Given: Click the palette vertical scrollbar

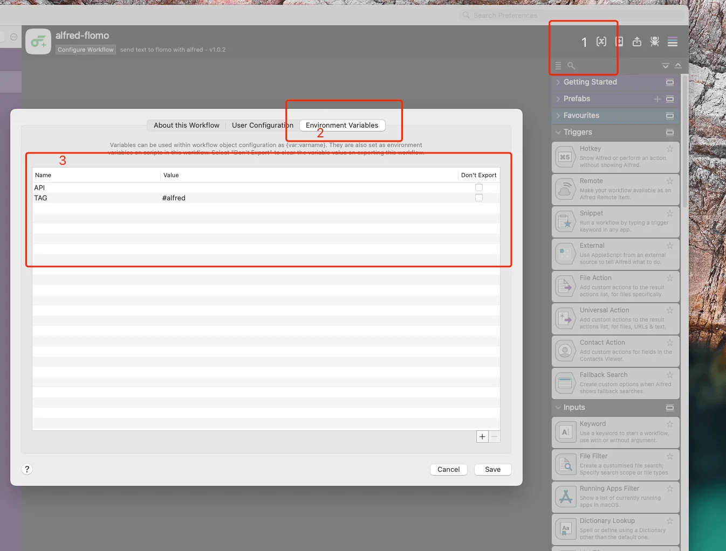Looking at the screenshot, I should (x=685, y=141).
